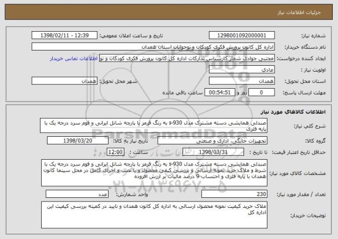Click the شهر محل تحویل field همدان

65,81
